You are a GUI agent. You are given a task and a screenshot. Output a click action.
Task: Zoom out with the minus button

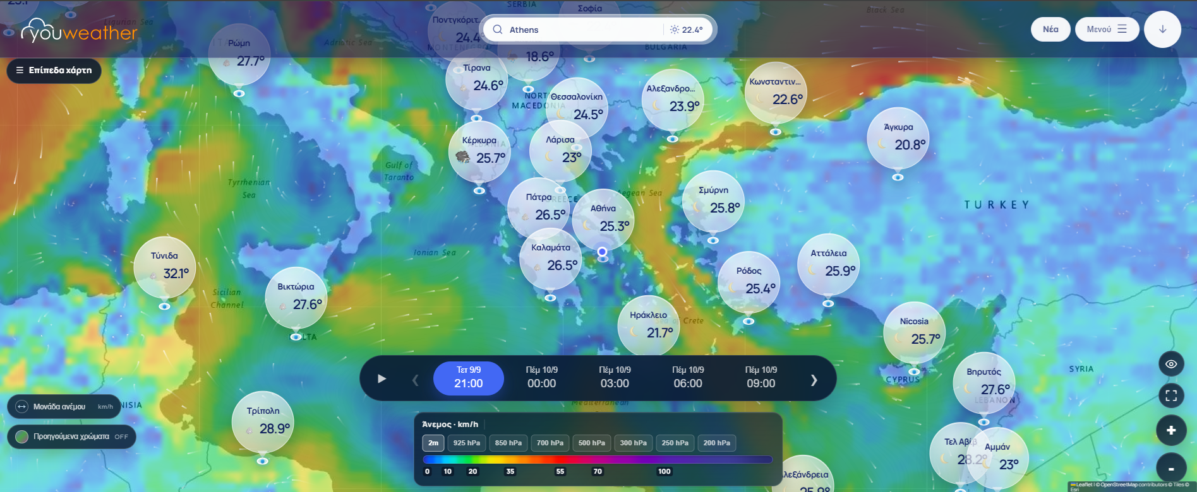pyautogui.click(x=1171, y=468)
